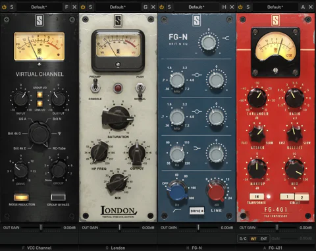Toggle power icon of VCC Channel module

tap(4, 7)
